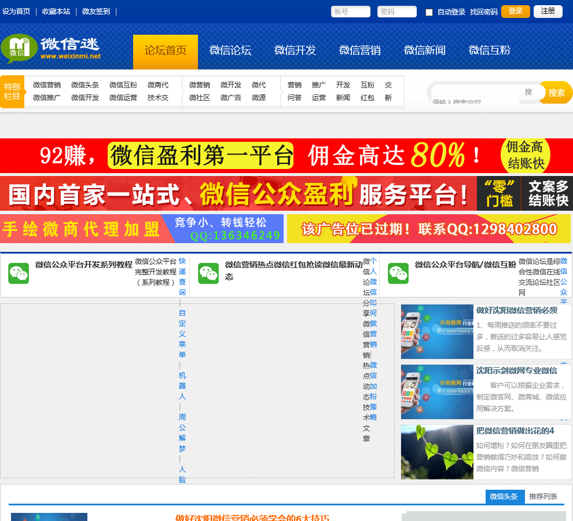
Task: Click the 找回密码 link
Action: click(483, 12)
